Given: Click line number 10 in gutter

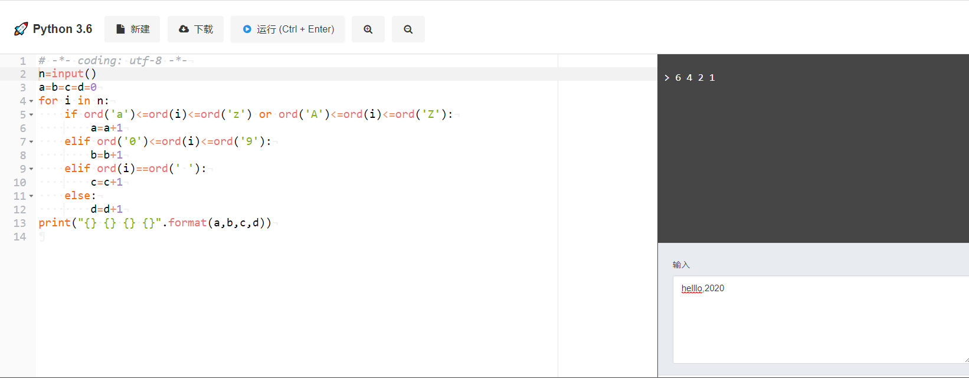Looking at the screenshot, I should click(19, 183).
